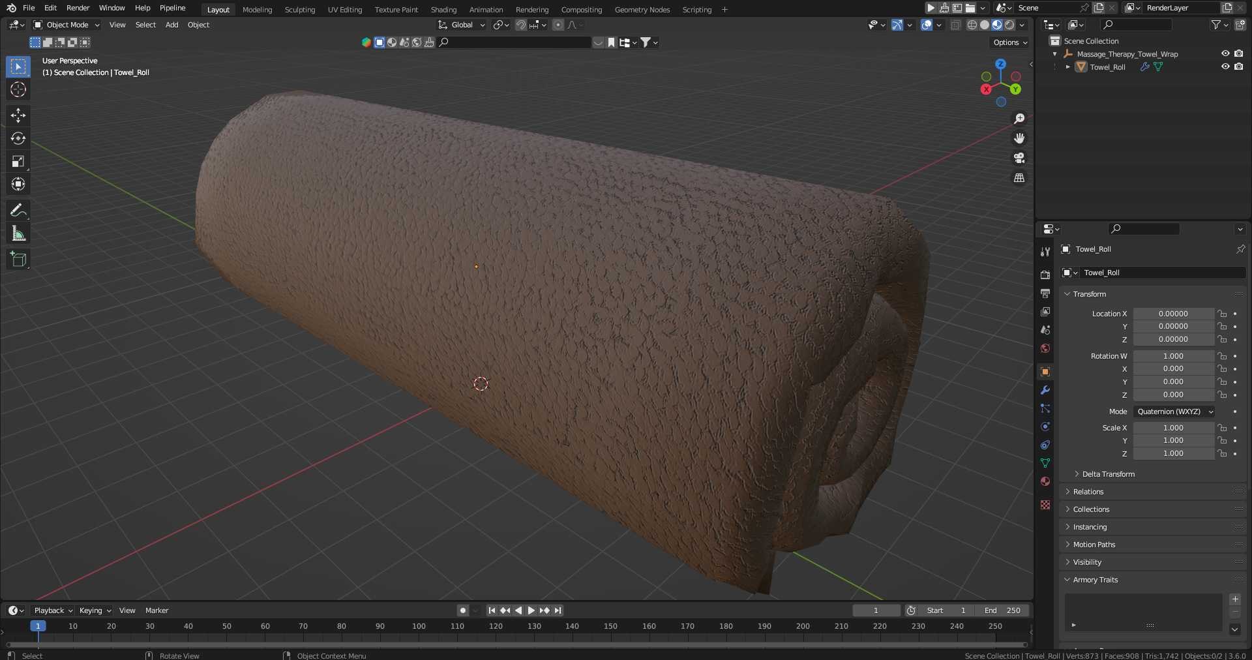Open the Material properties tab
Screen dimensions: 1252x660
click(1045, 481)
